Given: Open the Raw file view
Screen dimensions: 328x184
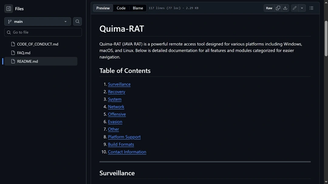Looking at the screenshot, I should pos(269,8).
